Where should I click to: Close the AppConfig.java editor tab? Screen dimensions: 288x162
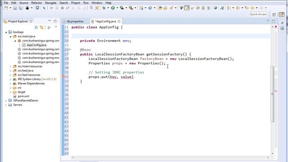[x=119, y=21]
